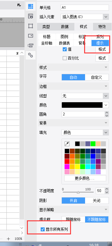
Task: Expand the 填充 type dropdown
Action: tap(85, 133)
